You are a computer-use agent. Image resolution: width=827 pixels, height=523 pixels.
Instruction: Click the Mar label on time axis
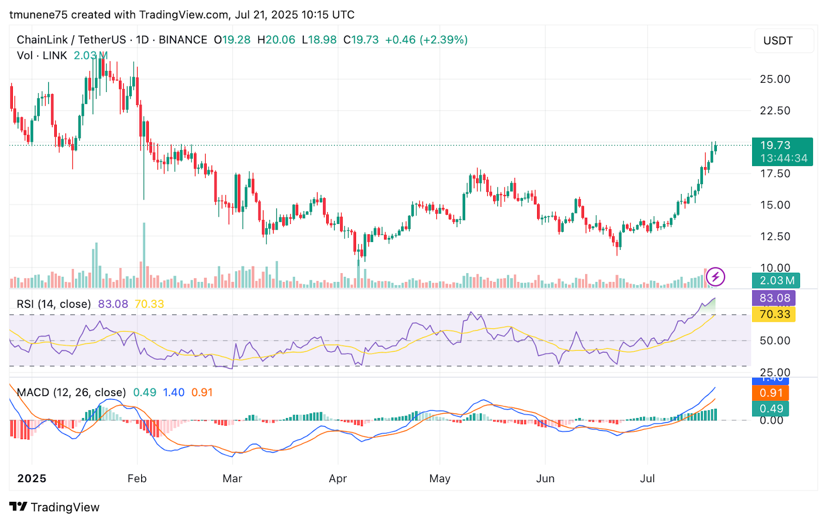click(x=233, y=479)
